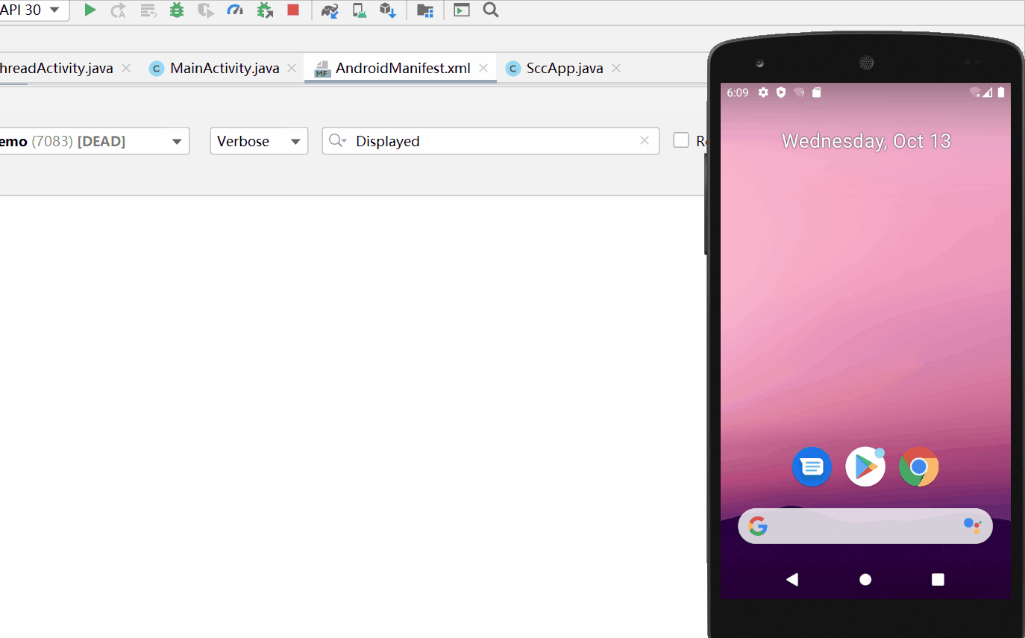Open the AVD Manager icon
The image size is (1025, 638).
pyautogui.click(x=360, y=10)
